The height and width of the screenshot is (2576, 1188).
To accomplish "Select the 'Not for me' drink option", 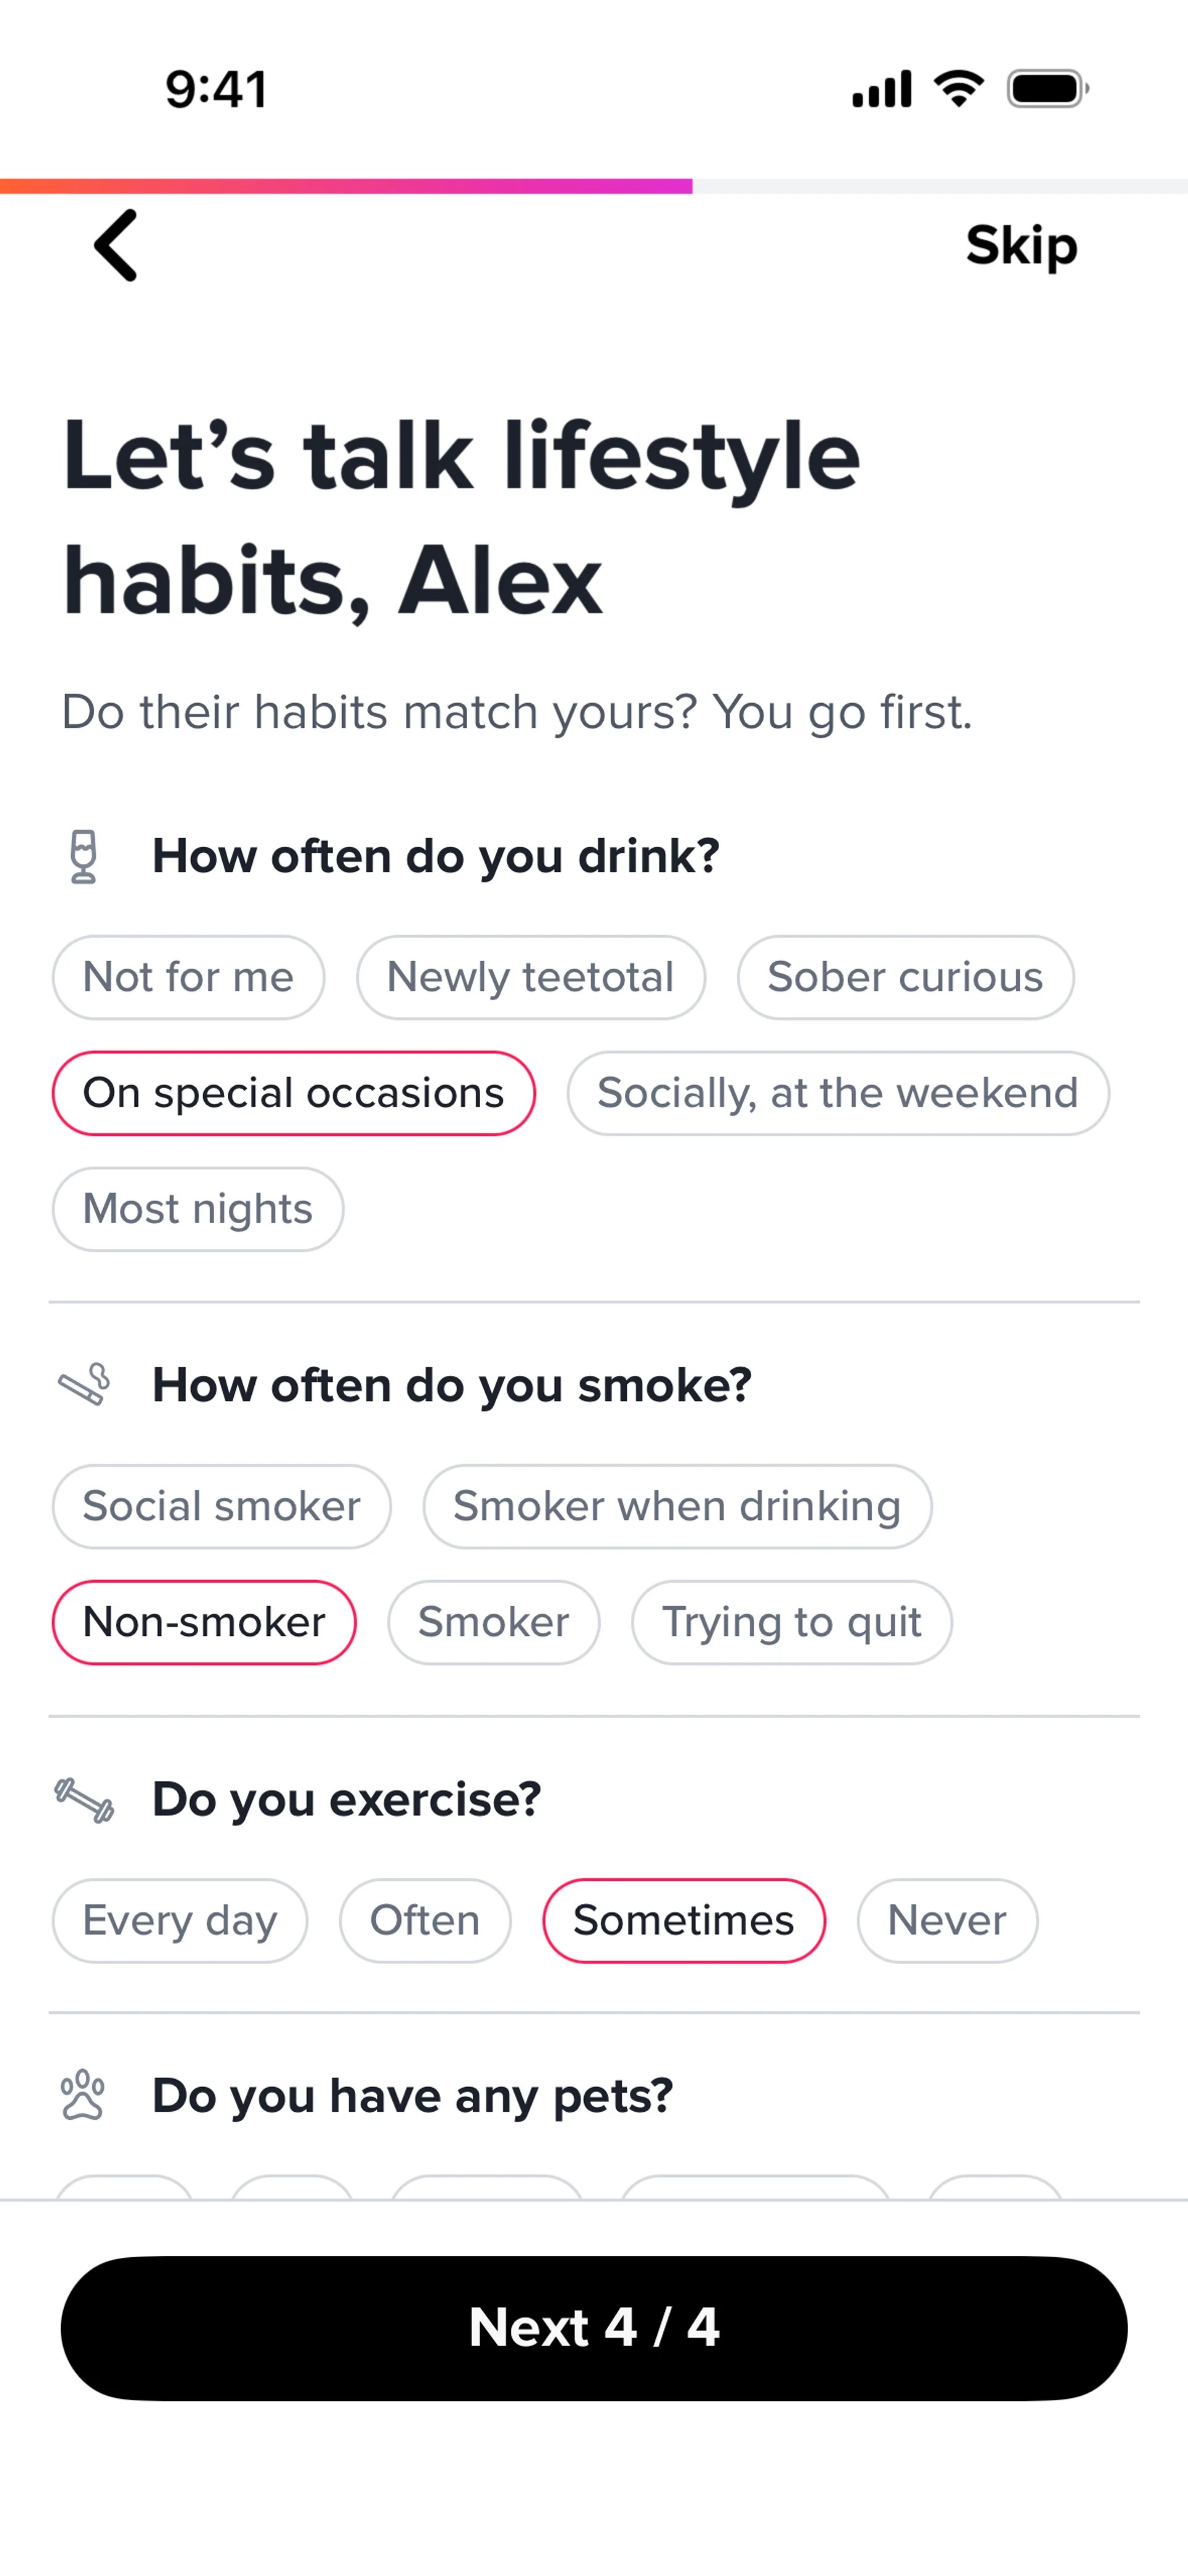I will [189, 977].
